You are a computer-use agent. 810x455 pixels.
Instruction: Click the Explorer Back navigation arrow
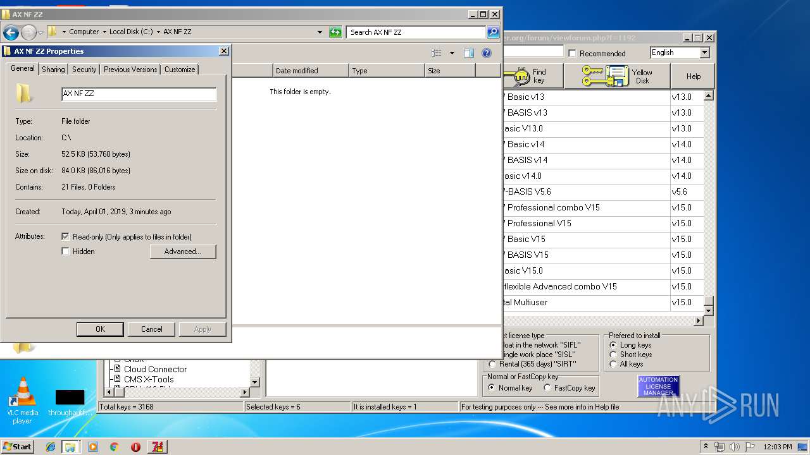11,32
